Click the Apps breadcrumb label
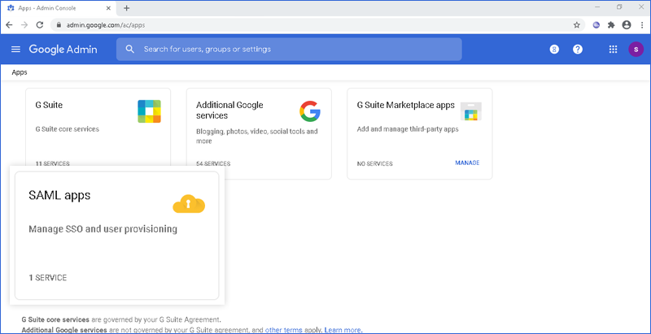The height and width of the screenshot is (334, 651). 20,72
